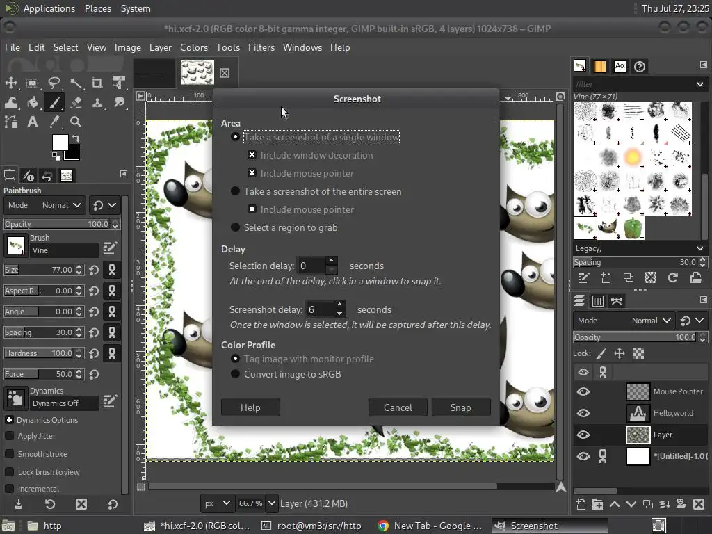Select the Eraser tool
712x534 pixels.
(x=76, y=103)
